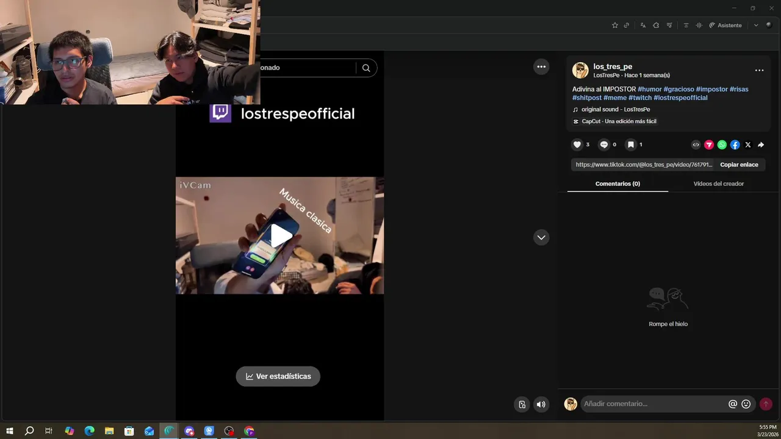
Task: Open emoji picker in comment box
Action: (746, 404)
